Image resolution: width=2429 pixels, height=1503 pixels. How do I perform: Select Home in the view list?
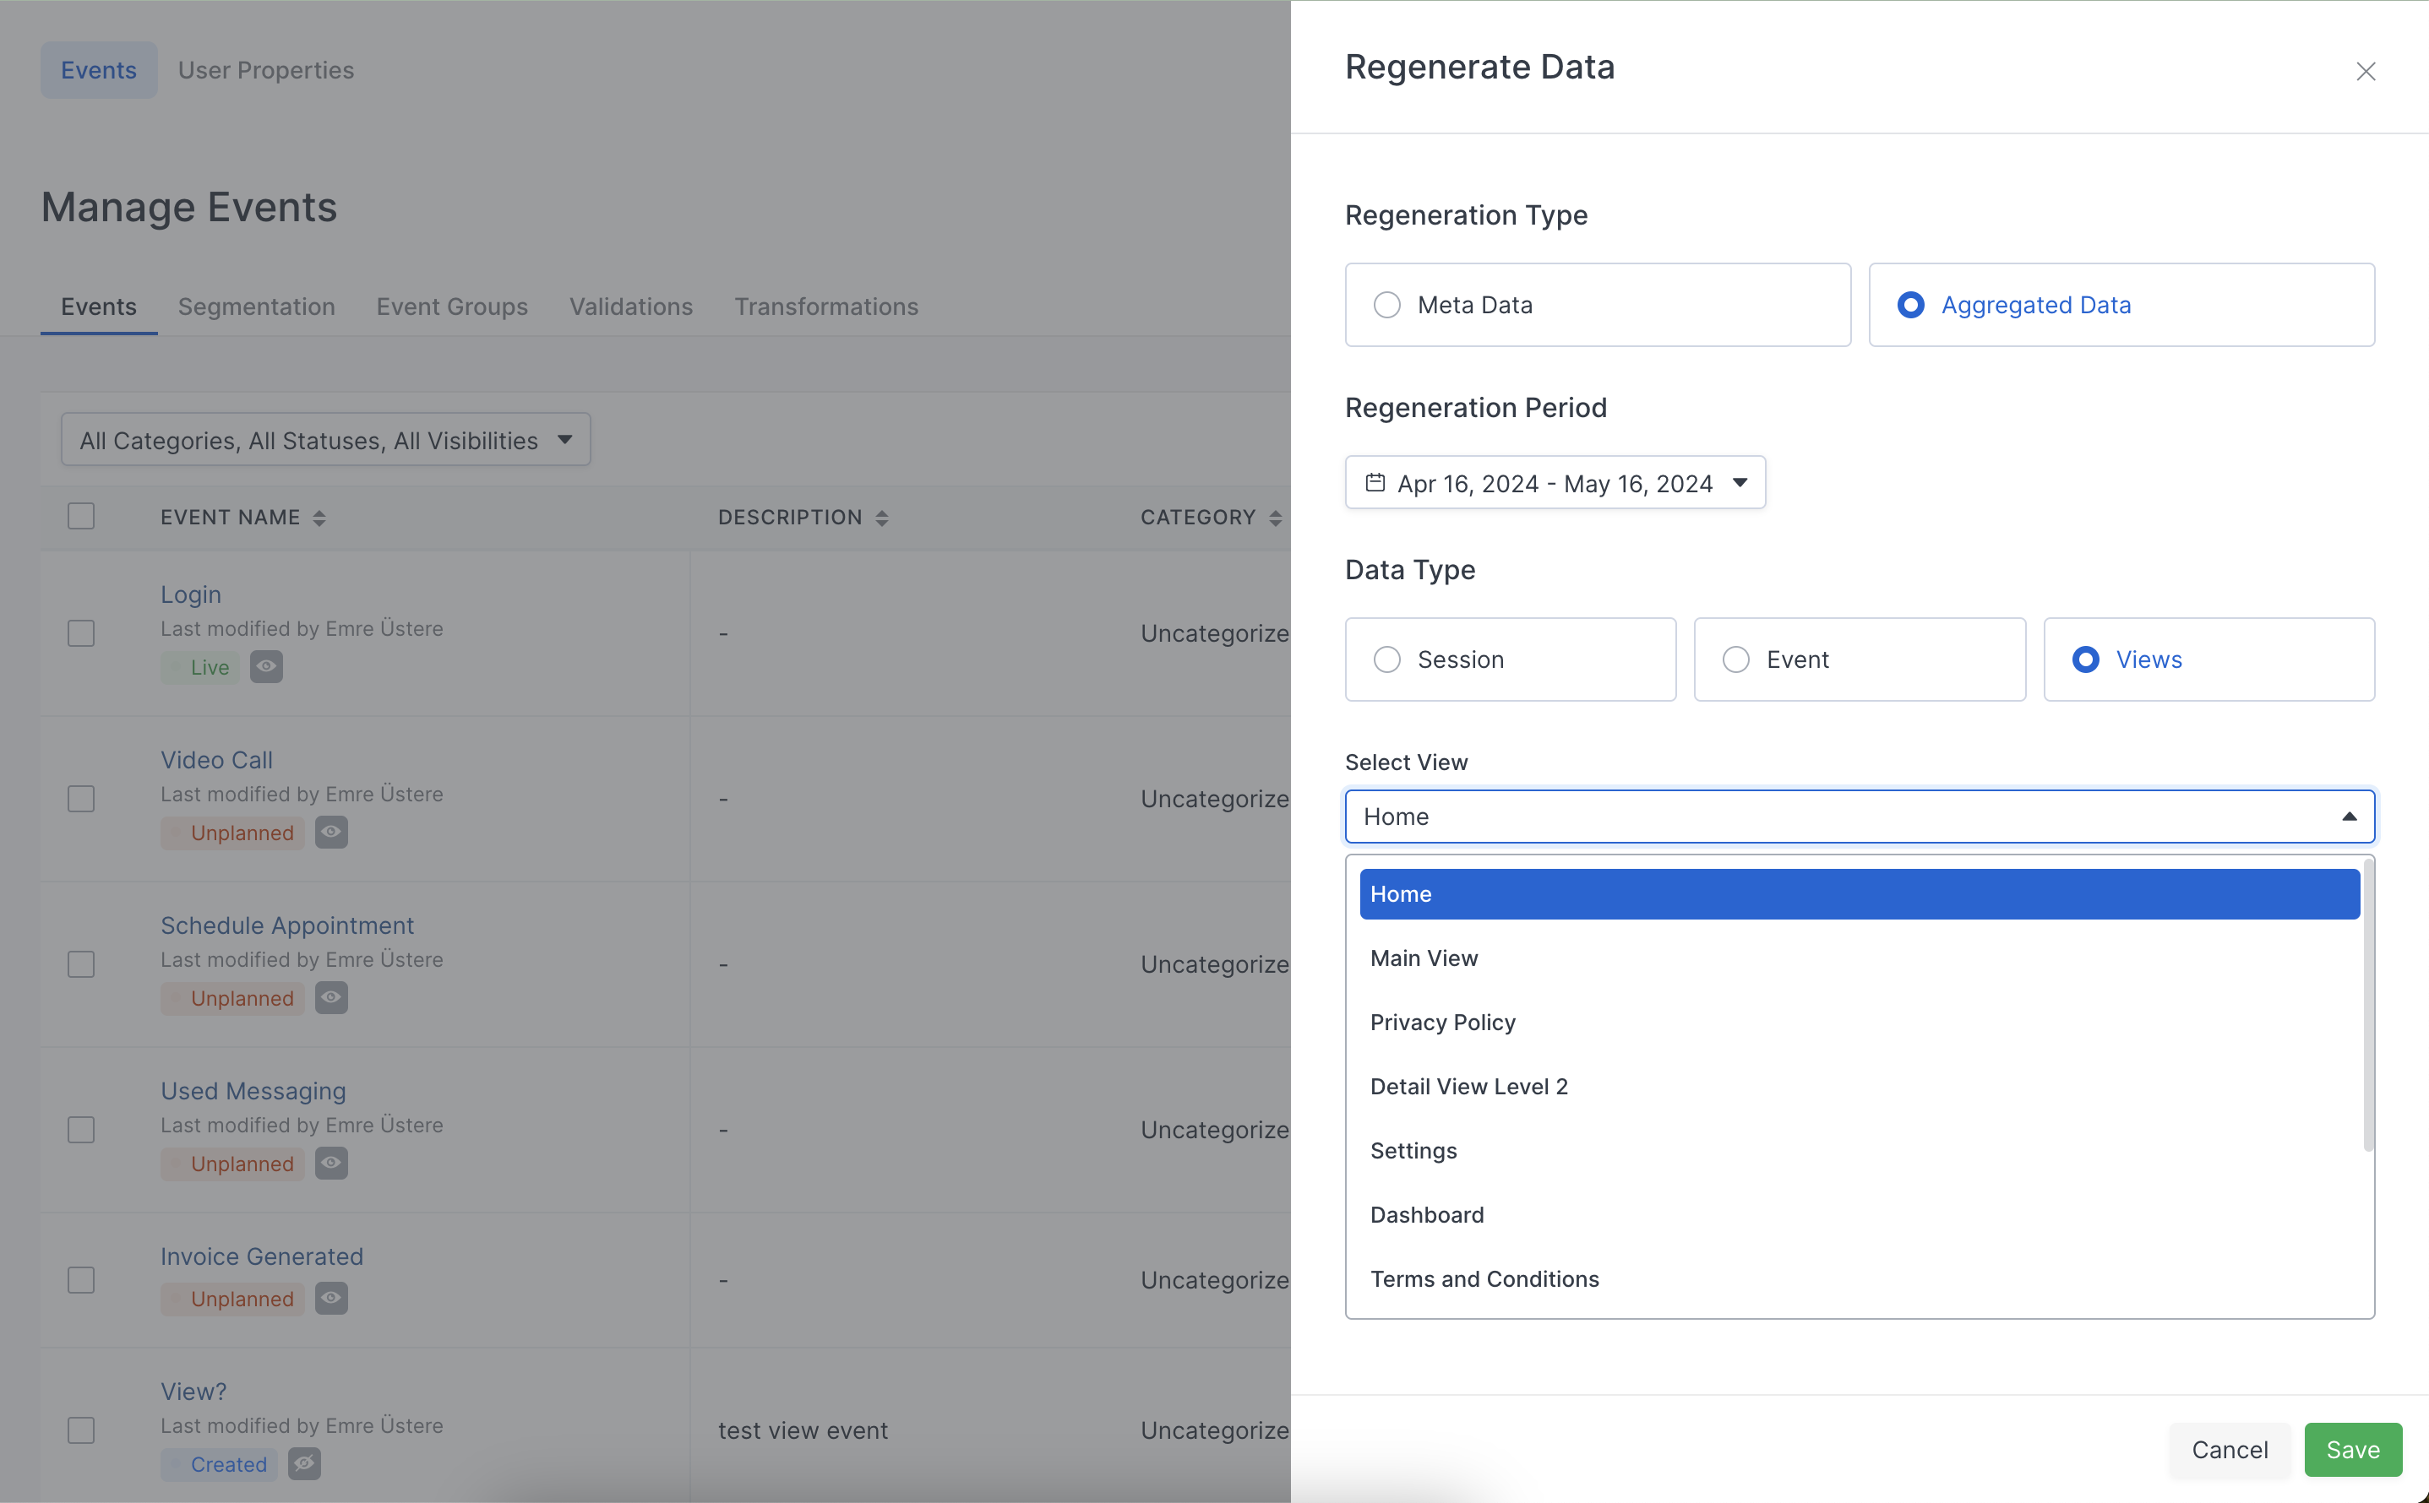[1859, 895]
